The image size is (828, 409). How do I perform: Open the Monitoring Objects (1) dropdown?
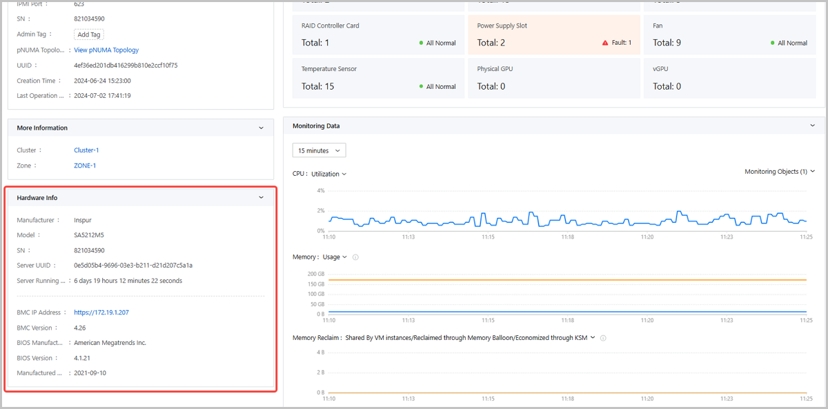pyautogui.click(x=780, y=172)
